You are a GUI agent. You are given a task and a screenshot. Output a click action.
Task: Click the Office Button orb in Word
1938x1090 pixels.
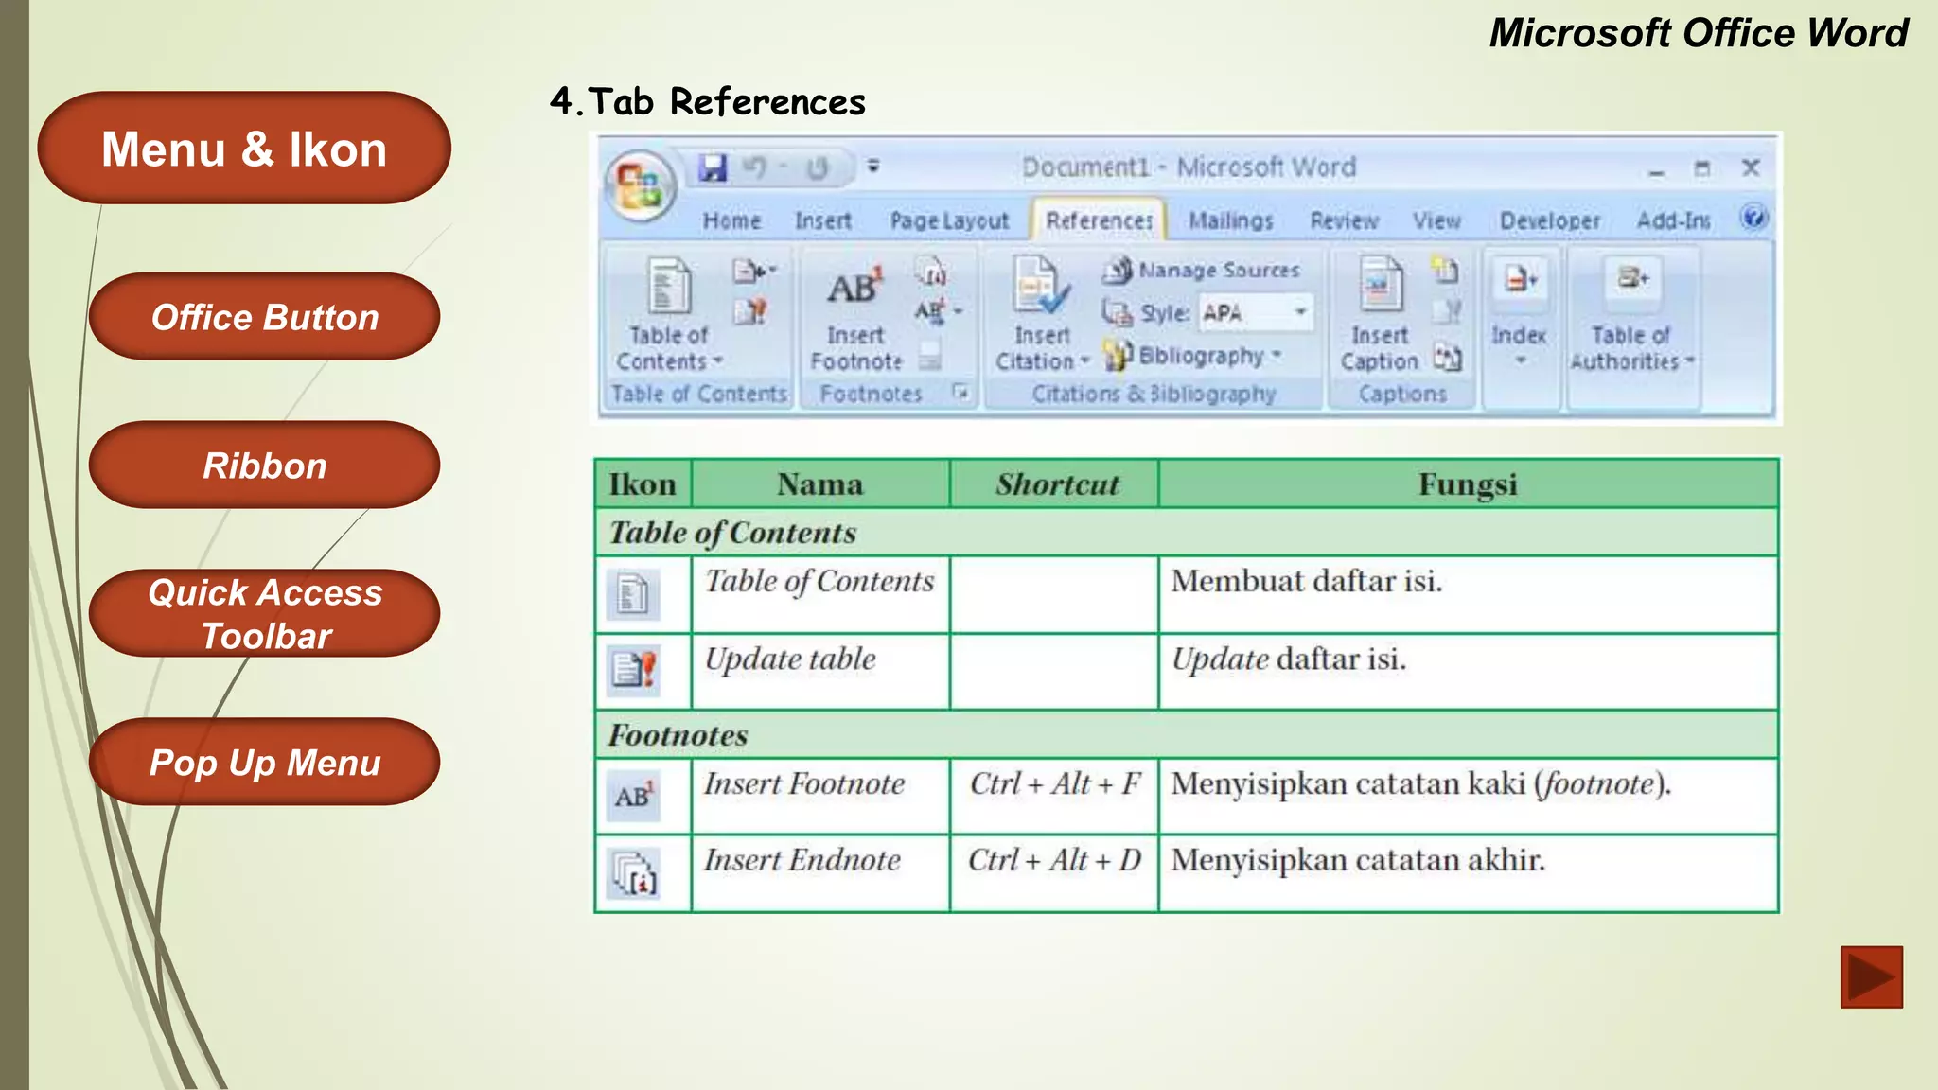coord(639,185)
